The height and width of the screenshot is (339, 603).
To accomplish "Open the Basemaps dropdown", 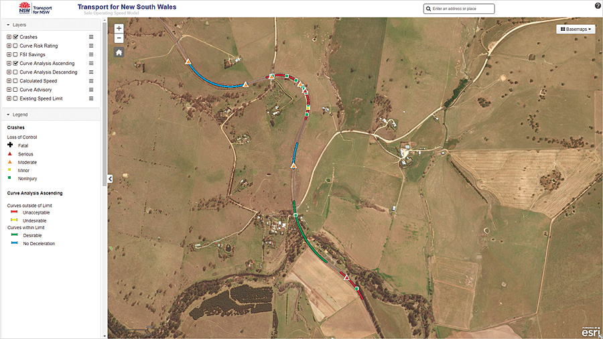I will tap(576, 29).
